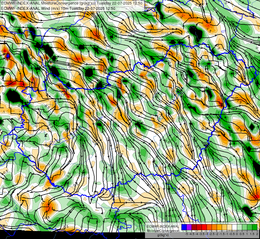Image resolution: width=260 pixels, height=239 pixels.
Task: Pick the orange-red swatch between -3 and -2.5
Action: click(209, 227)
